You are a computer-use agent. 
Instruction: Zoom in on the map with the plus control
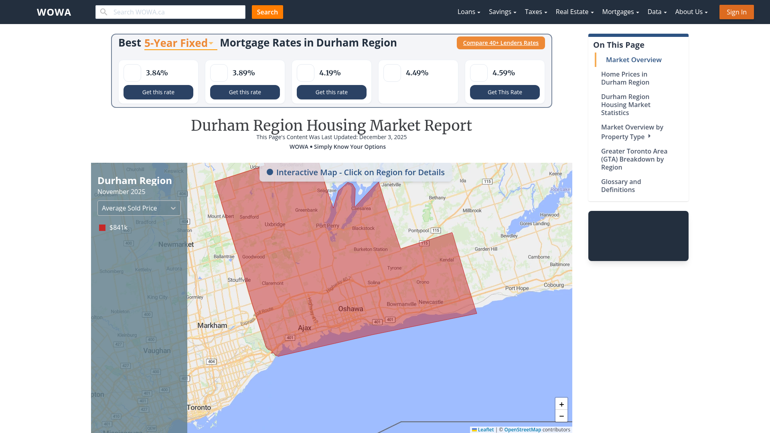click(561, 404)
